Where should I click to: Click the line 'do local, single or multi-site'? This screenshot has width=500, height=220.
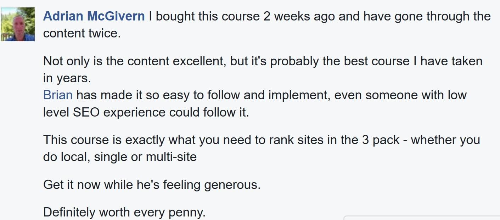(x=120, y=157)
